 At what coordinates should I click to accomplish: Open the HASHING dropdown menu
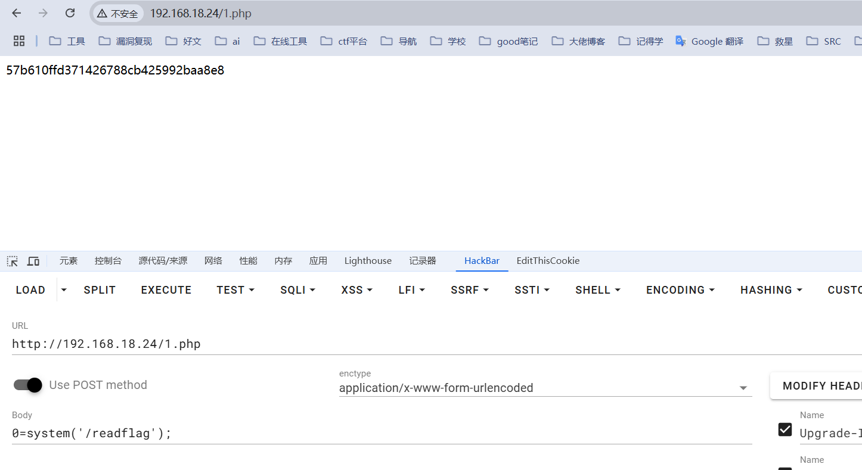[x=771, y=290]
